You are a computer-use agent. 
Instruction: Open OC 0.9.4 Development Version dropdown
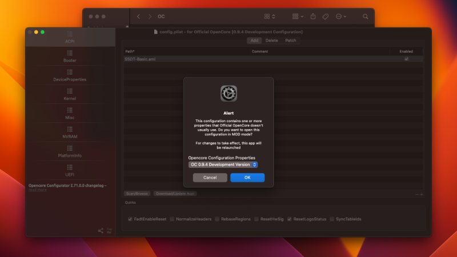tap(223, 164)
